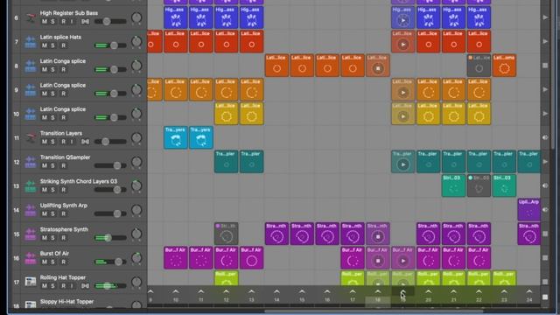Viewport: 560px width, 315px height.
Task: Click gray Stratosphere Synth cell in scene 12
Action: (226, 234)
